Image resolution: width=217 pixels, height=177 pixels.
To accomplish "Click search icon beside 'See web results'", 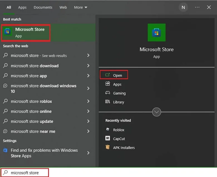I will (x=5, y=55).
